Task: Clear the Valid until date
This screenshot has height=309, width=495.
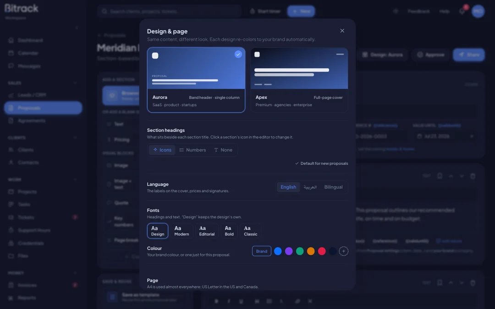Action: (x=472, y=136)
